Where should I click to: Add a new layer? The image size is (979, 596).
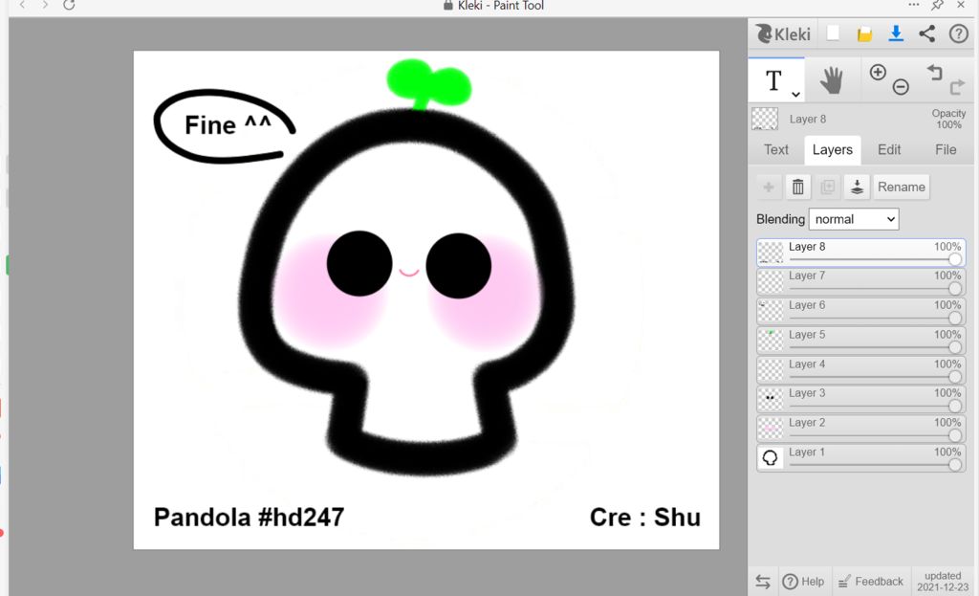click(x=769, y=187)
